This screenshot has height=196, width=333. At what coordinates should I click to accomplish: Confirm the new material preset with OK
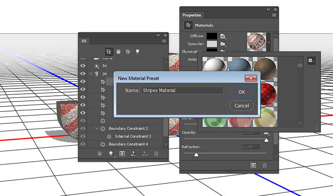(x=242, y=92)
